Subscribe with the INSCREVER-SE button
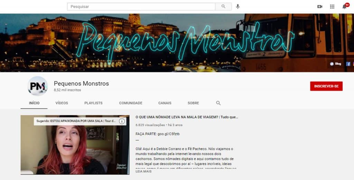Image resolution: width=354 pixels, height=180 pixels. 326,86
